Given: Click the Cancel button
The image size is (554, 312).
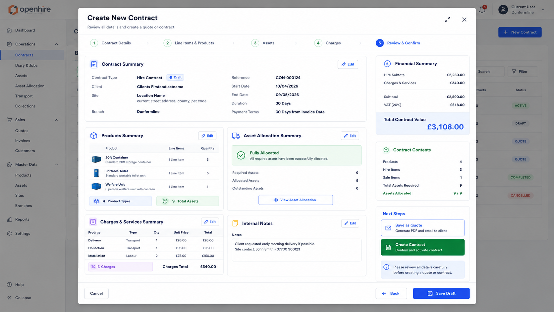Looking at the screenshot, I should pyautogui.click(x=96, y=293).
